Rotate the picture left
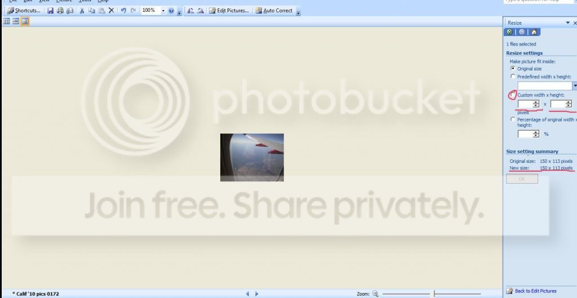 click(190, 11)
